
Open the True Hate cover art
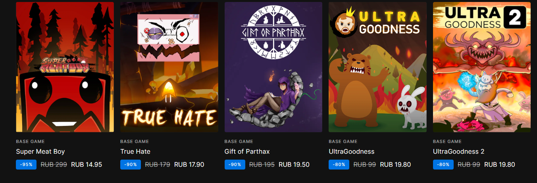coord(169,67)
